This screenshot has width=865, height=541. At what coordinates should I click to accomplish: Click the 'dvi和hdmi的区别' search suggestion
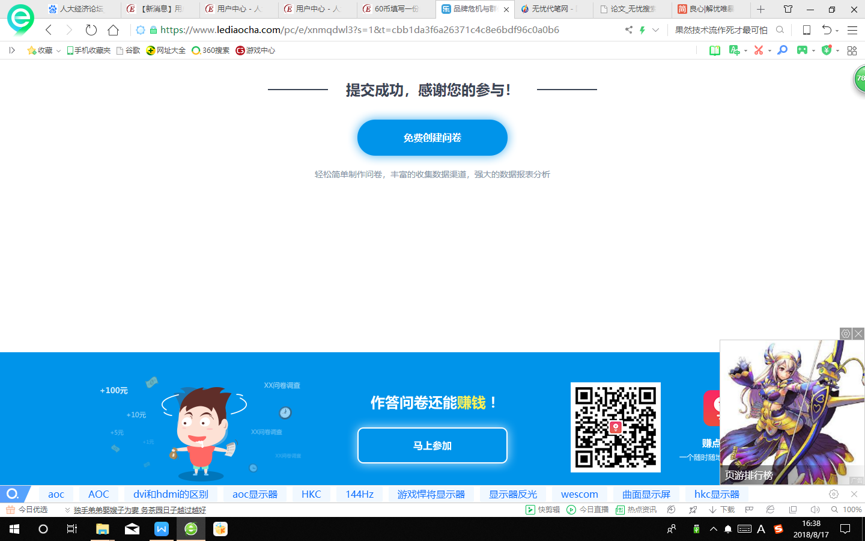(171, 494)
